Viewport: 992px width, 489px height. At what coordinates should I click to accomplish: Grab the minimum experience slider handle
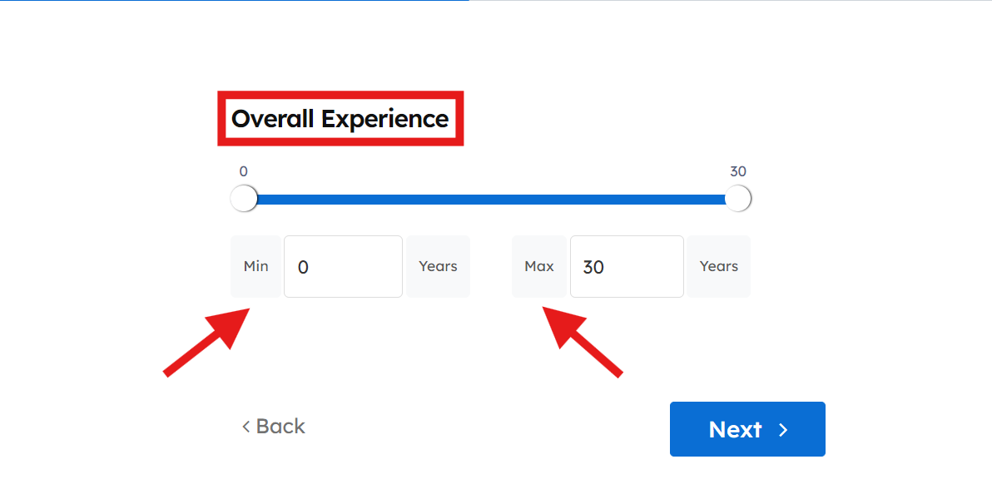click(244, 200)
